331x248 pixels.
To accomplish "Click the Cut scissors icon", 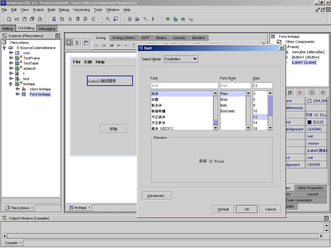I will click(x=54, y=19).
